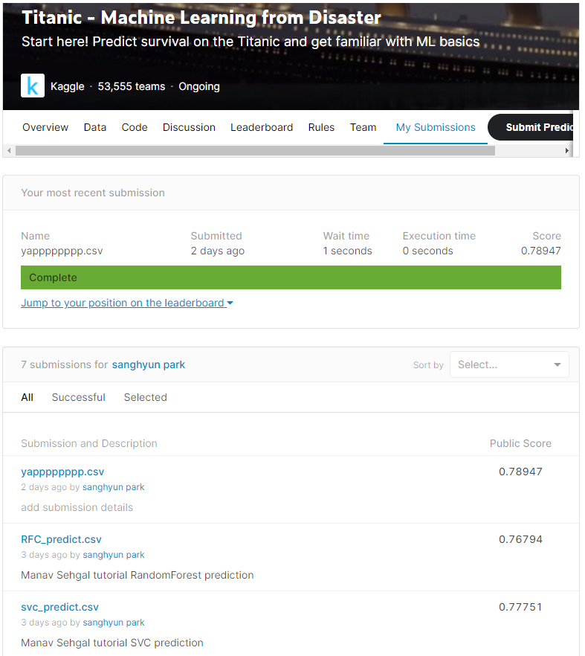Viewport: 585px width, 656px height.
Task: Open the Overview tab
Action: (x=45, y=127)
